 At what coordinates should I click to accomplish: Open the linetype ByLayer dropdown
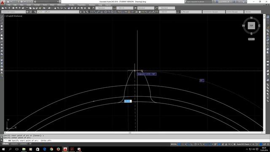214,12
